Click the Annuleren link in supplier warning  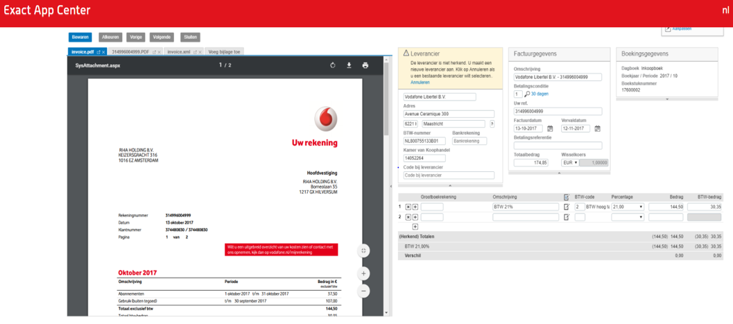tap(420, 83)
